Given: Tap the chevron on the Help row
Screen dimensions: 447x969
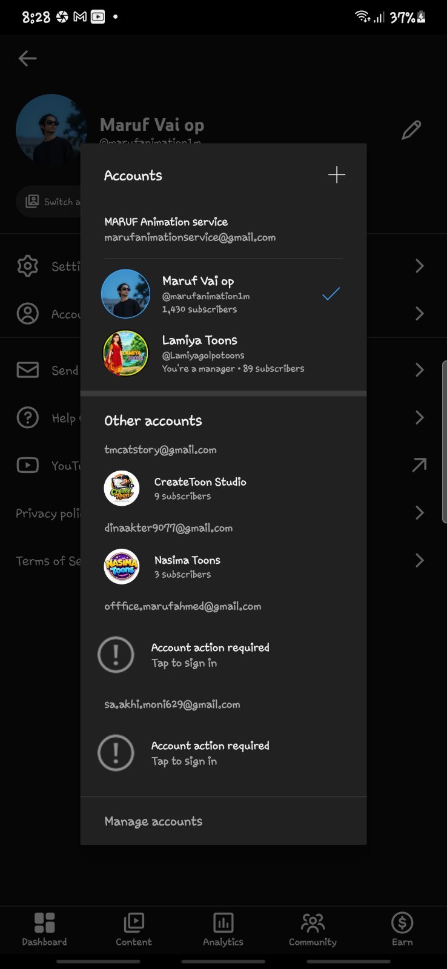Looking at the screenshot, I should pos(420,418).
